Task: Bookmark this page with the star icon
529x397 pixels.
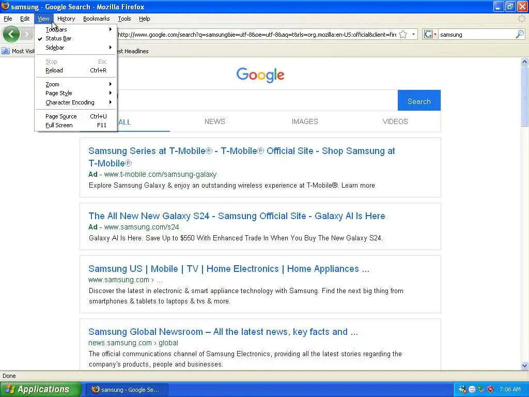Action: pyautogui.click(x=403, y=35)
